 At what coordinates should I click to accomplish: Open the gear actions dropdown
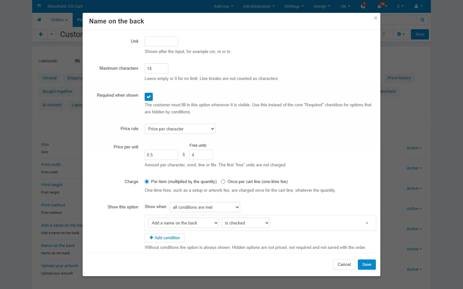click(x=401, y=34)
